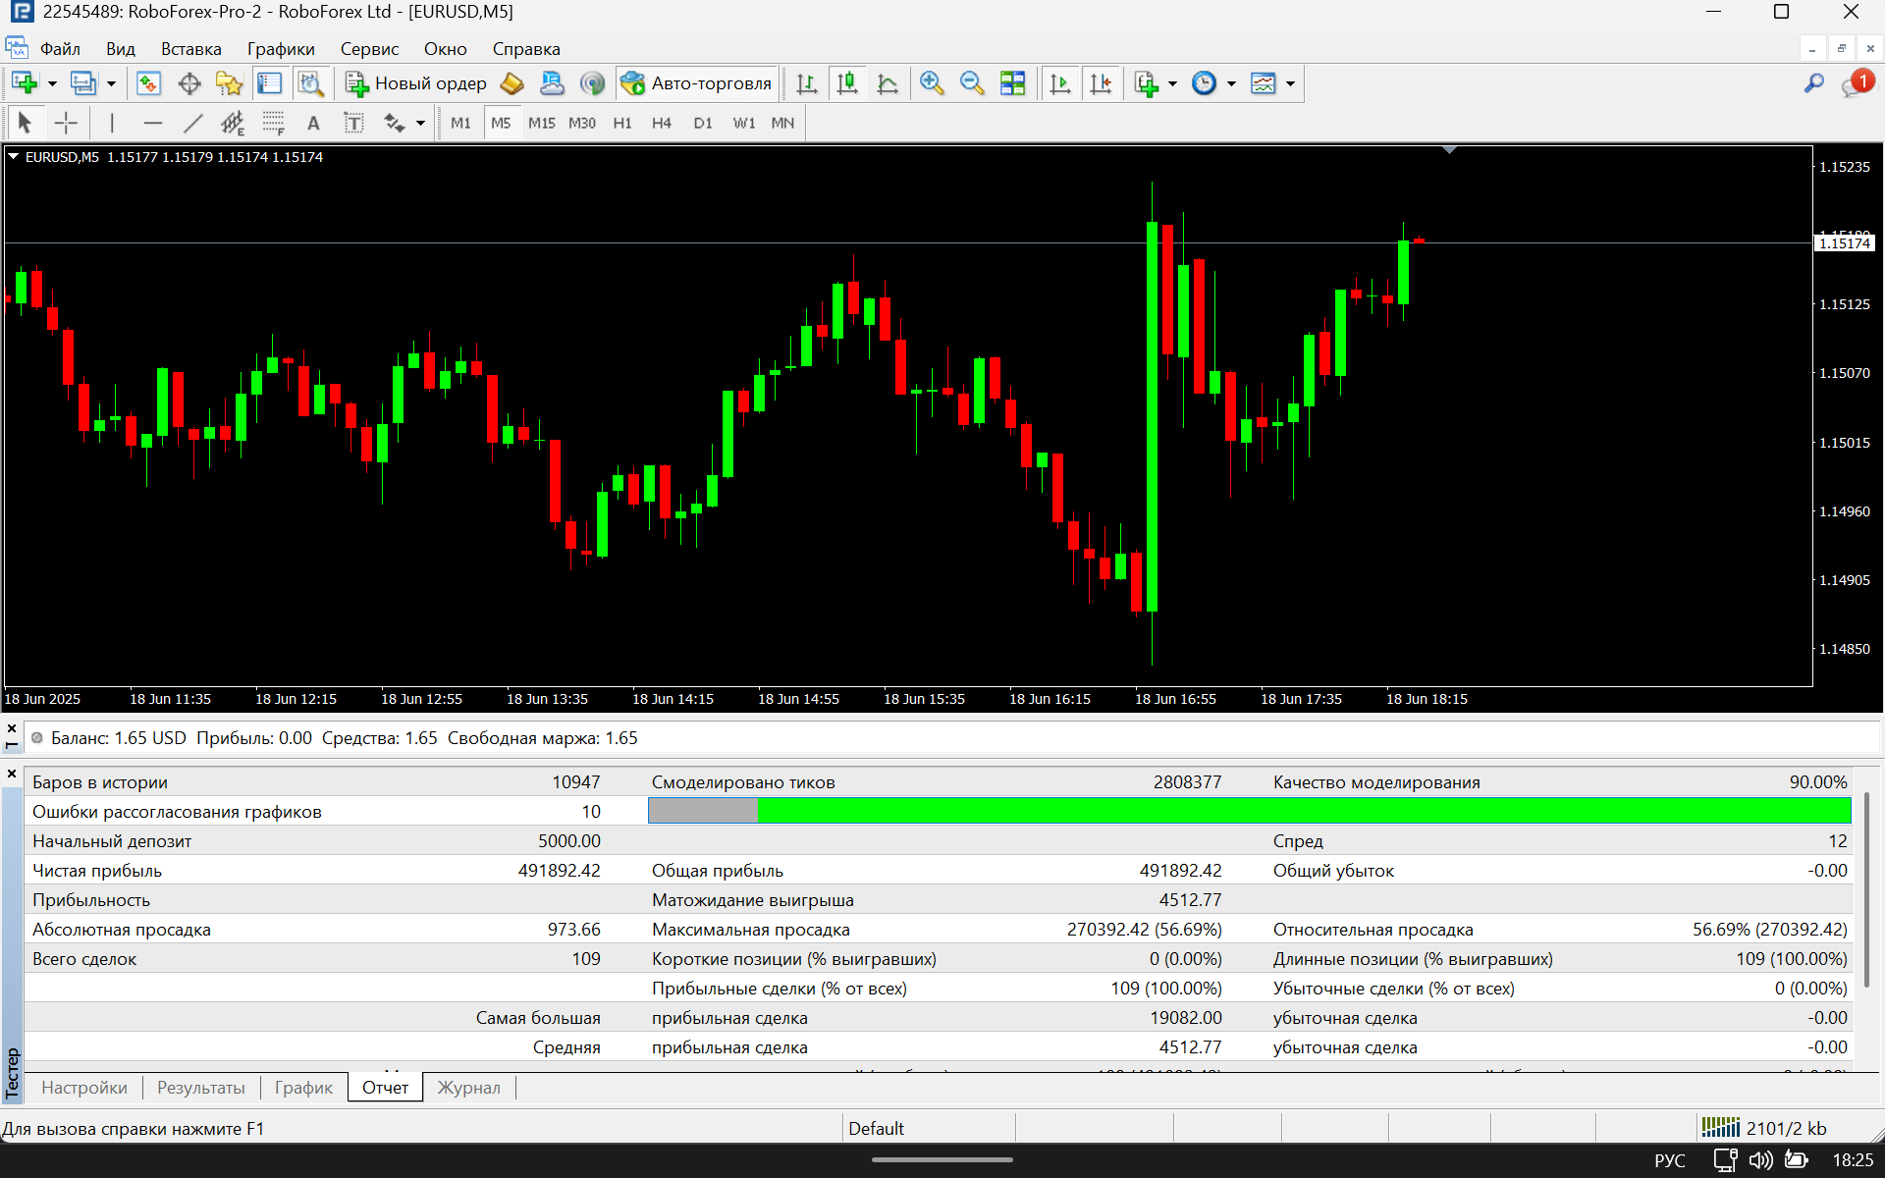Open the Вставка menu
Image resolution: width=1885 pixels, height=1178 pixels.
[x=191, y=49]
